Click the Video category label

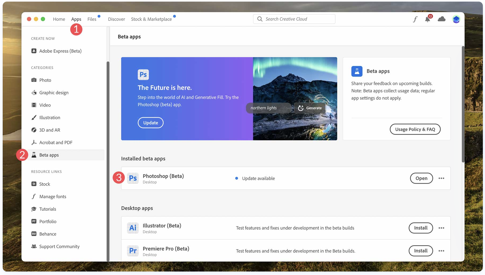coord(45,105)
